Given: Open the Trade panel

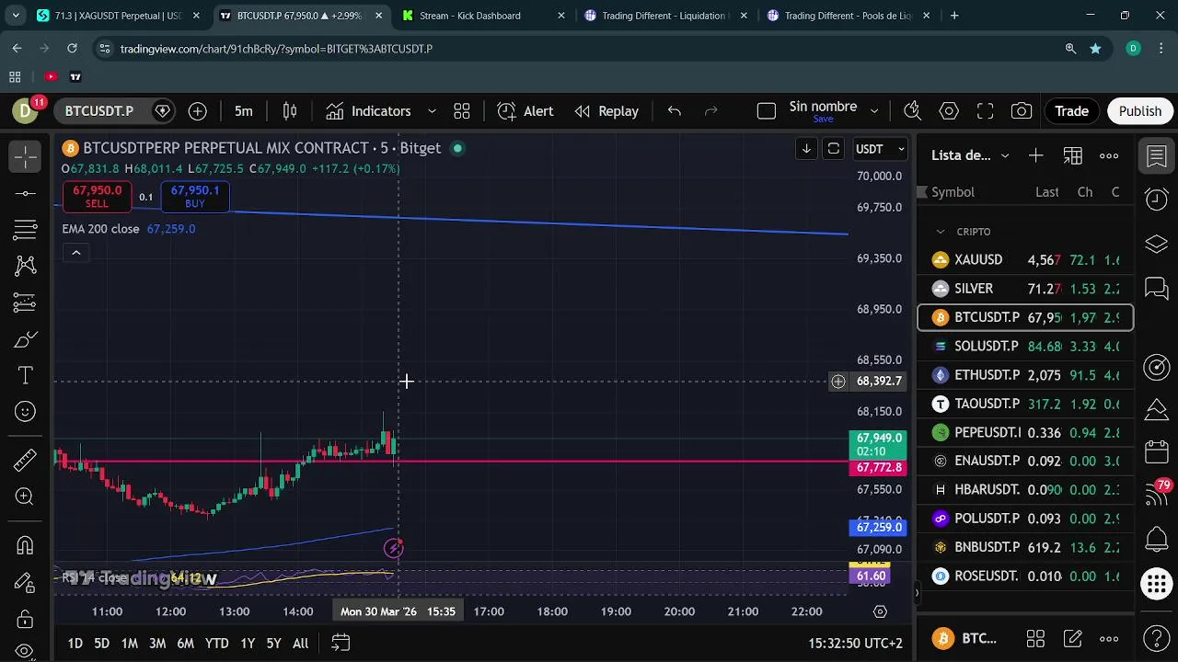Looking at the screenshot, I should pyautogui.click(x=1071, y=111).
